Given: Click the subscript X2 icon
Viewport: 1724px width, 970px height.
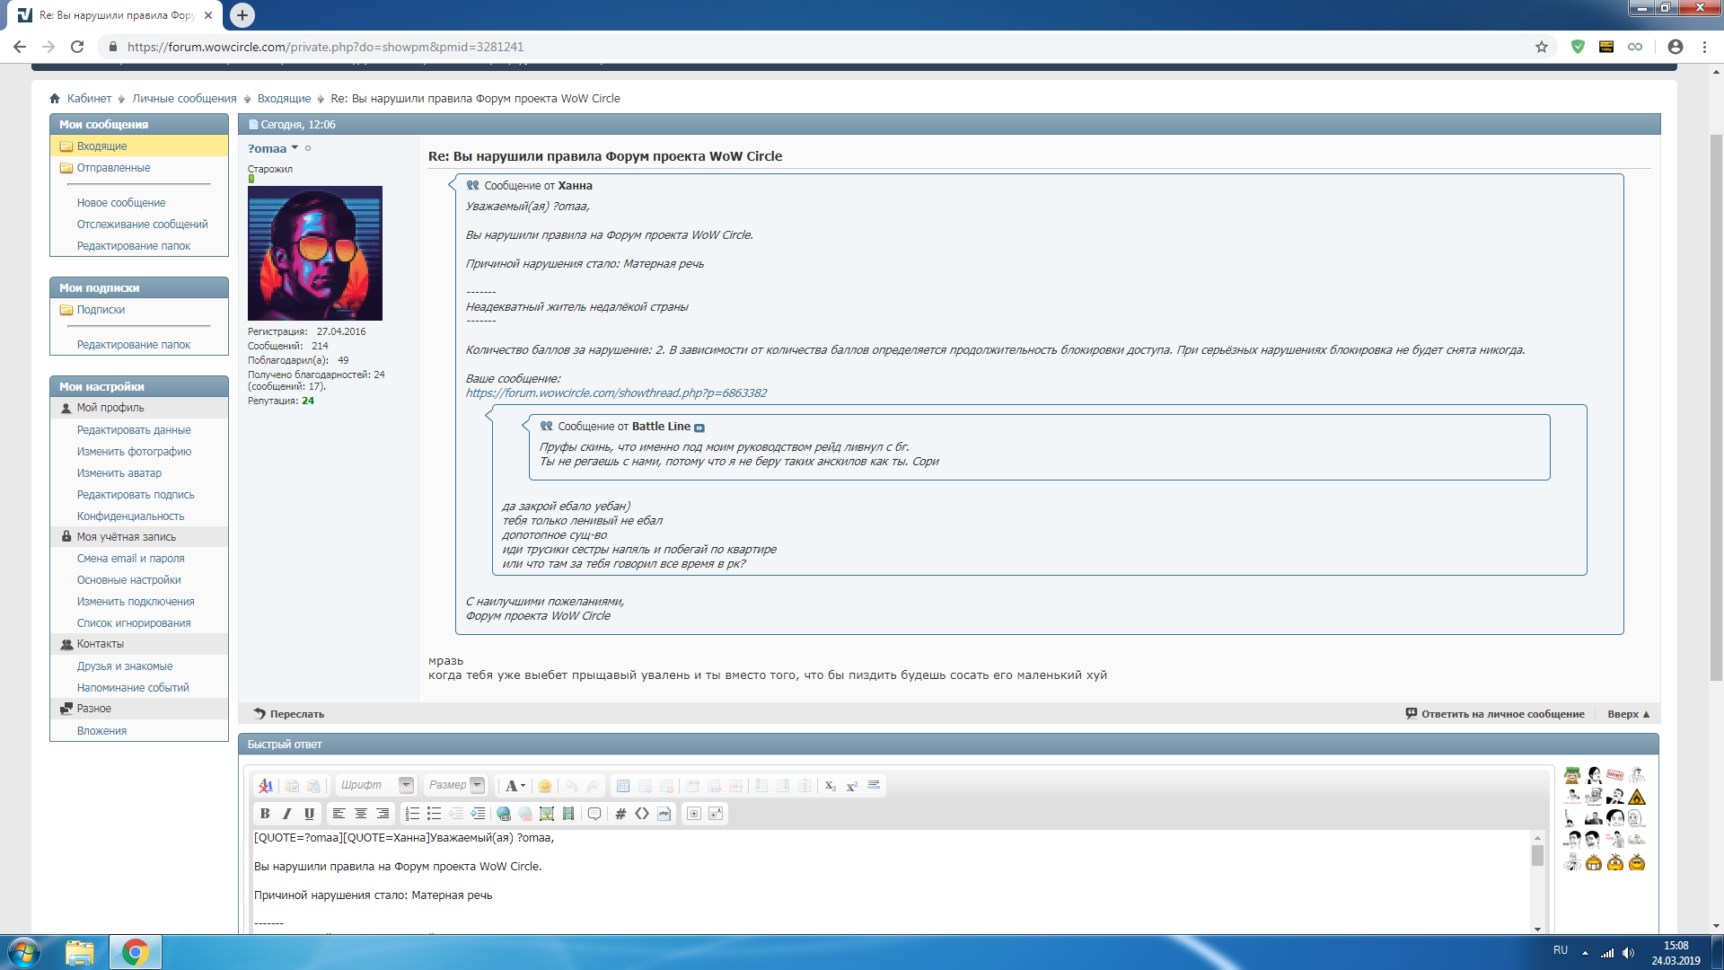Looking at the screenshot, I should (830, 786).
